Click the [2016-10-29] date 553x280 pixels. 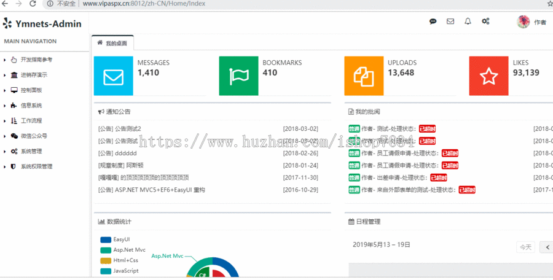[300, 190]
